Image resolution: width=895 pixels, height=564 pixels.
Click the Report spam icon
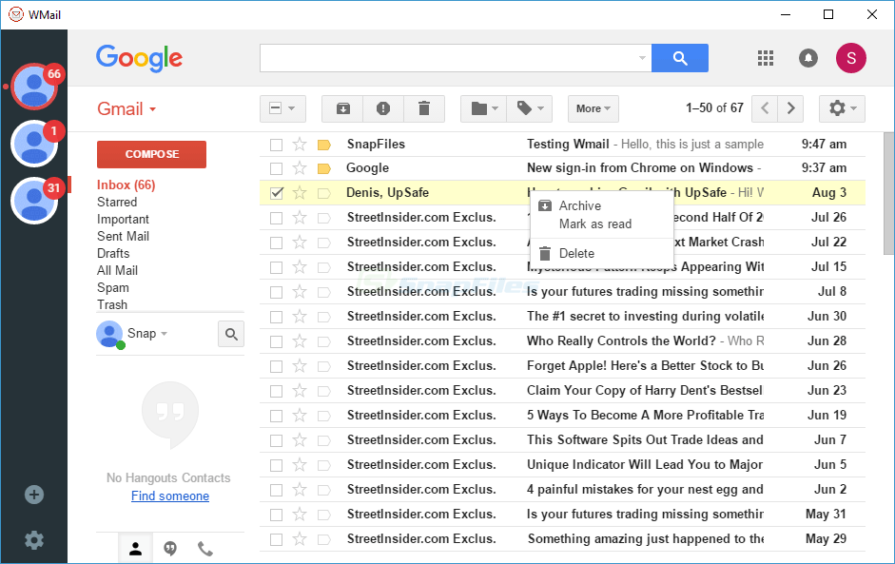[383, 108]
